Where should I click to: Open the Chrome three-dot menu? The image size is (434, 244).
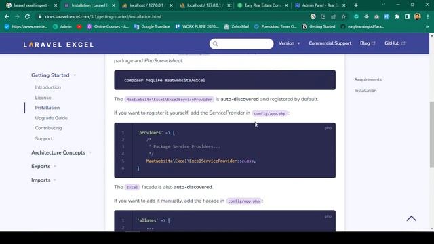point(428,16)
